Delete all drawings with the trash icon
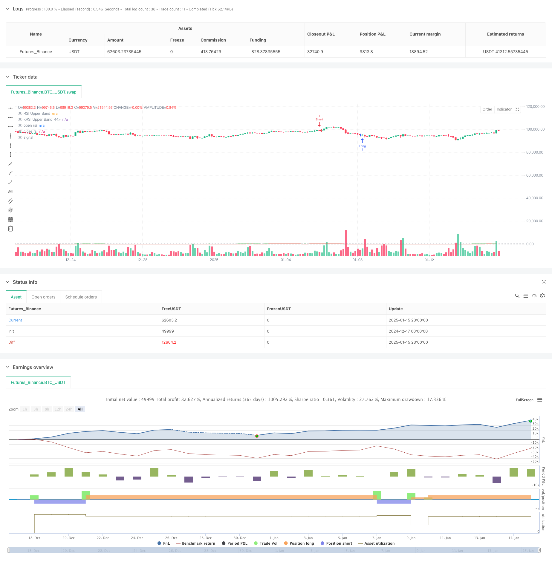 10,229
